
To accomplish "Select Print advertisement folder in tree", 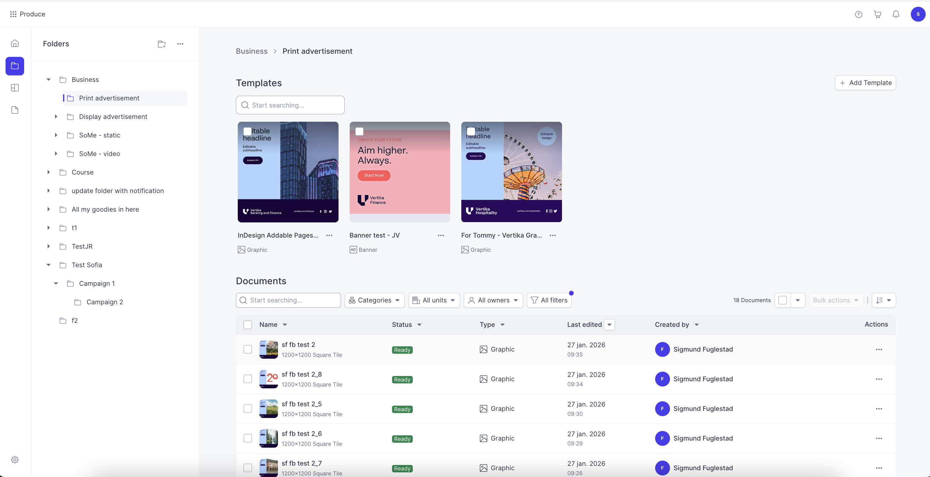I will [x=125, y=98].
